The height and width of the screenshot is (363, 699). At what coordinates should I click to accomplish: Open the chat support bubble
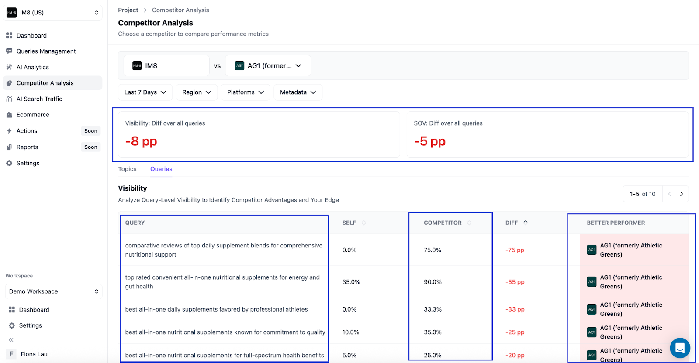point(680,348)
